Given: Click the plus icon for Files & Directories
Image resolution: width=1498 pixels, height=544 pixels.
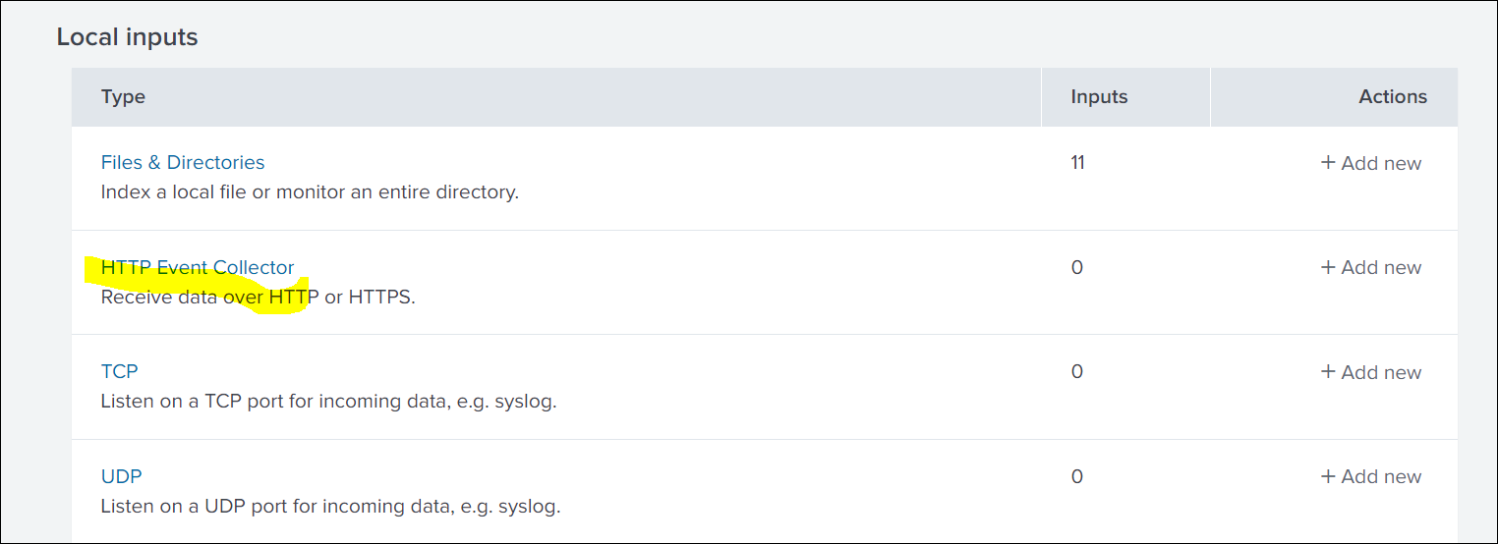Looking at the screenshot, I should (1328, 163).
